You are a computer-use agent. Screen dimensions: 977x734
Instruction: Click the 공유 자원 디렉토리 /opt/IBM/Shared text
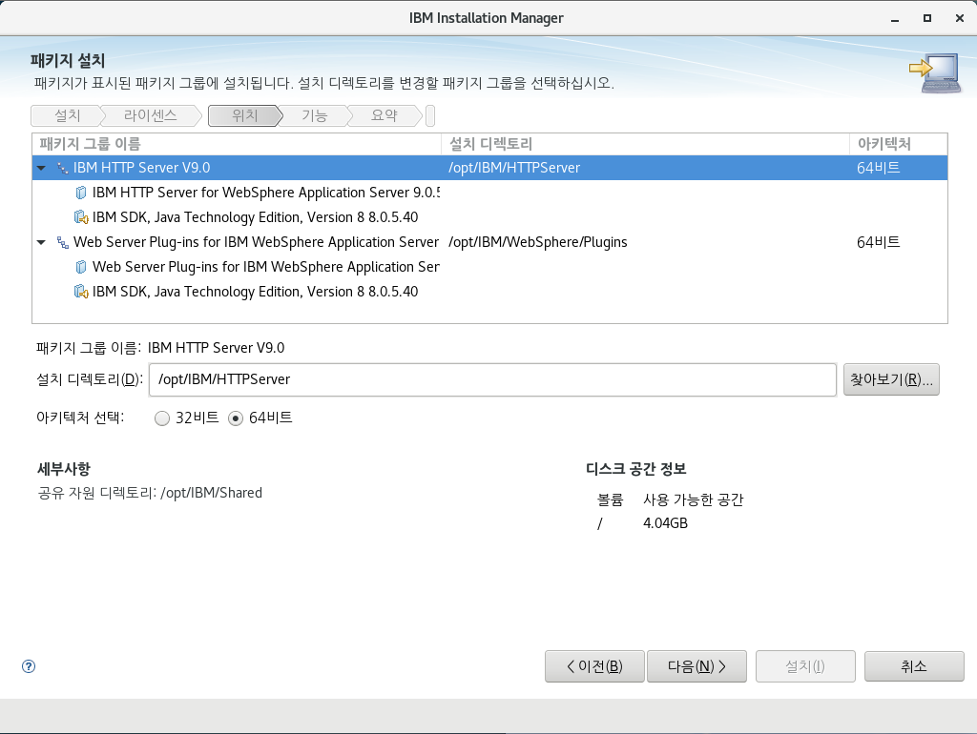point(150,493)
